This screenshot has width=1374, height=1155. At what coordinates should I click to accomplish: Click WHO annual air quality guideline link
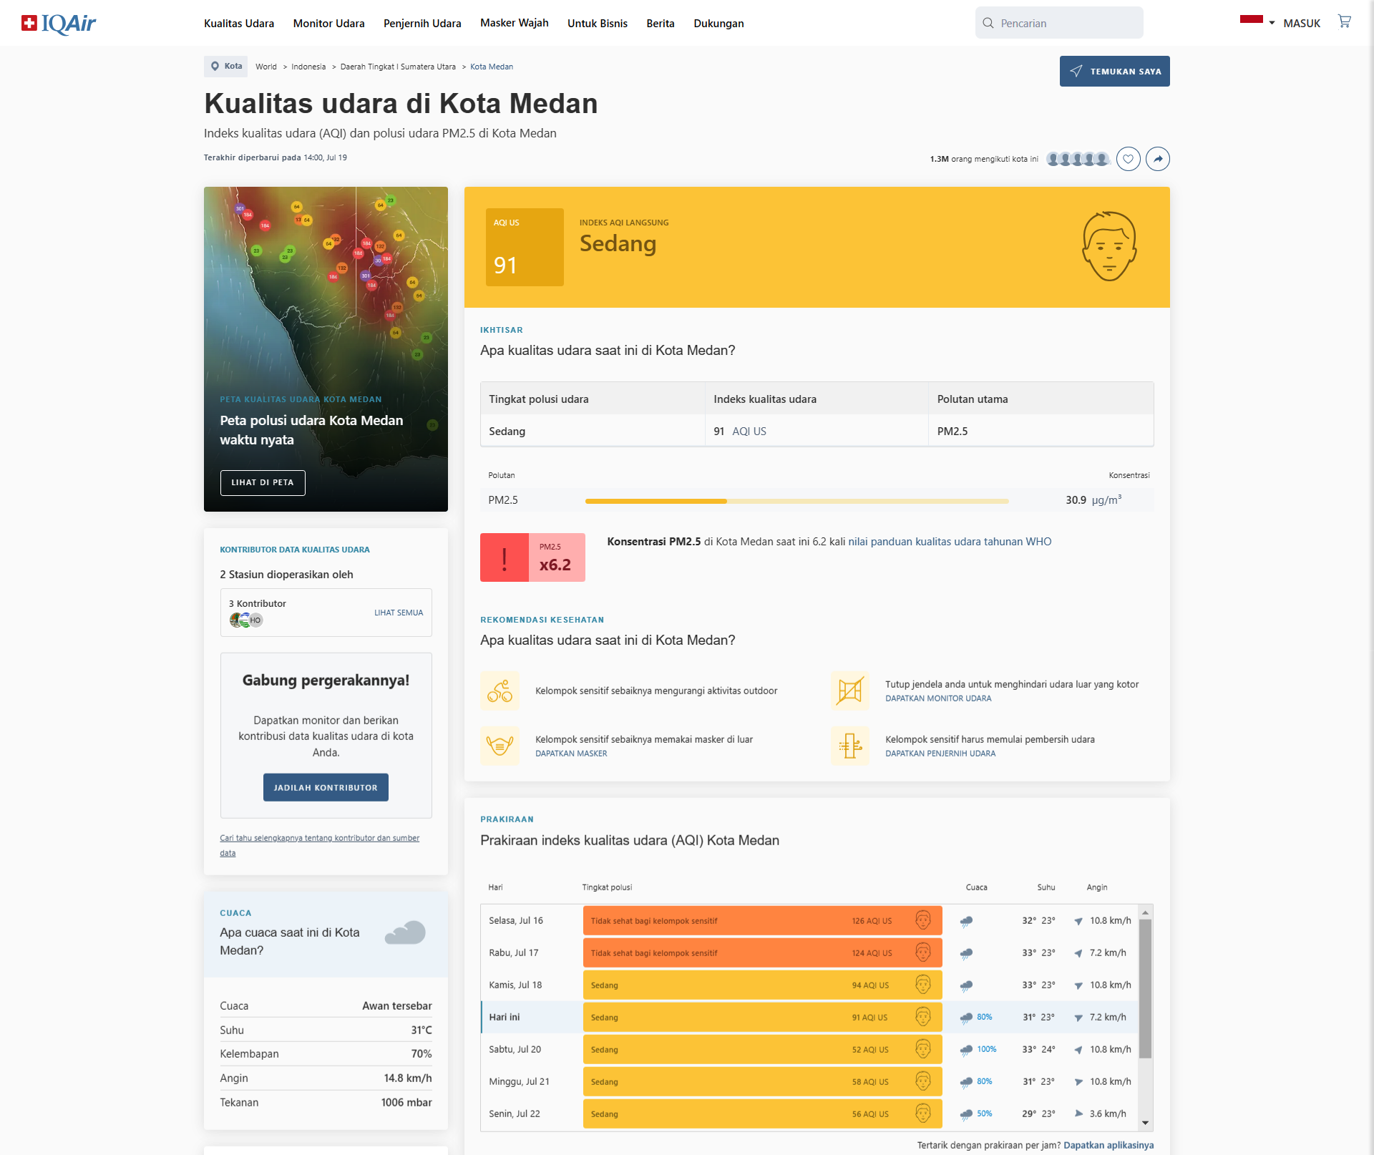950,542
